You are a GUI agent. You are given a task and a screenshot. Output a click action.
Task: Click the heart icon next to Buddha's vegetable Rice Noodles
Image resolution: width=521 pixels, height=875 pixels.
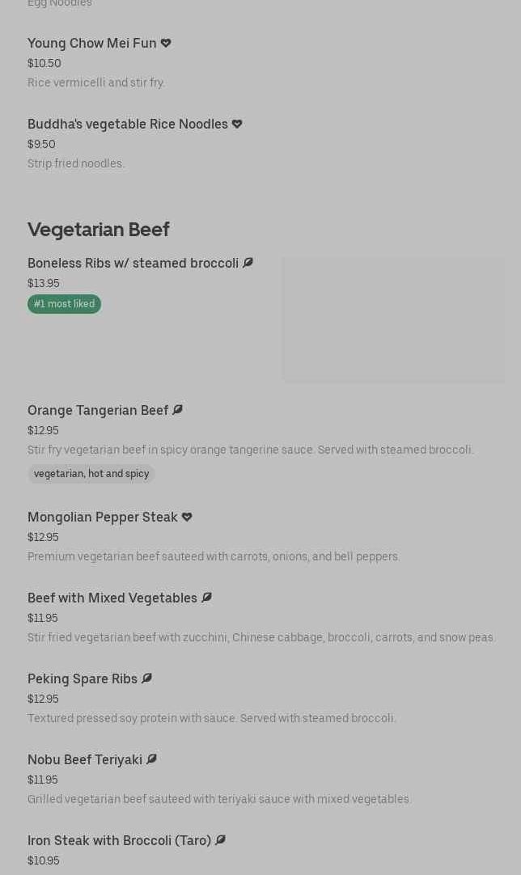click(237, 124)
